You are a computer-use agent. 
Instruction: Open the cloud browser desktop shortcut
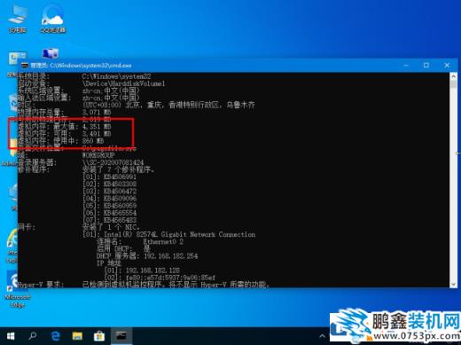53,19
